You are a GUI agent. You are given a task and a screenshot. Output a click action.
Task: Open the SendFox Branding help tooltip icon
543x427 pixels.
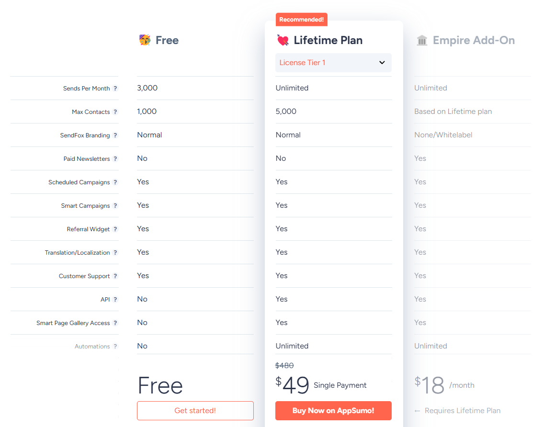click(115, 135)
